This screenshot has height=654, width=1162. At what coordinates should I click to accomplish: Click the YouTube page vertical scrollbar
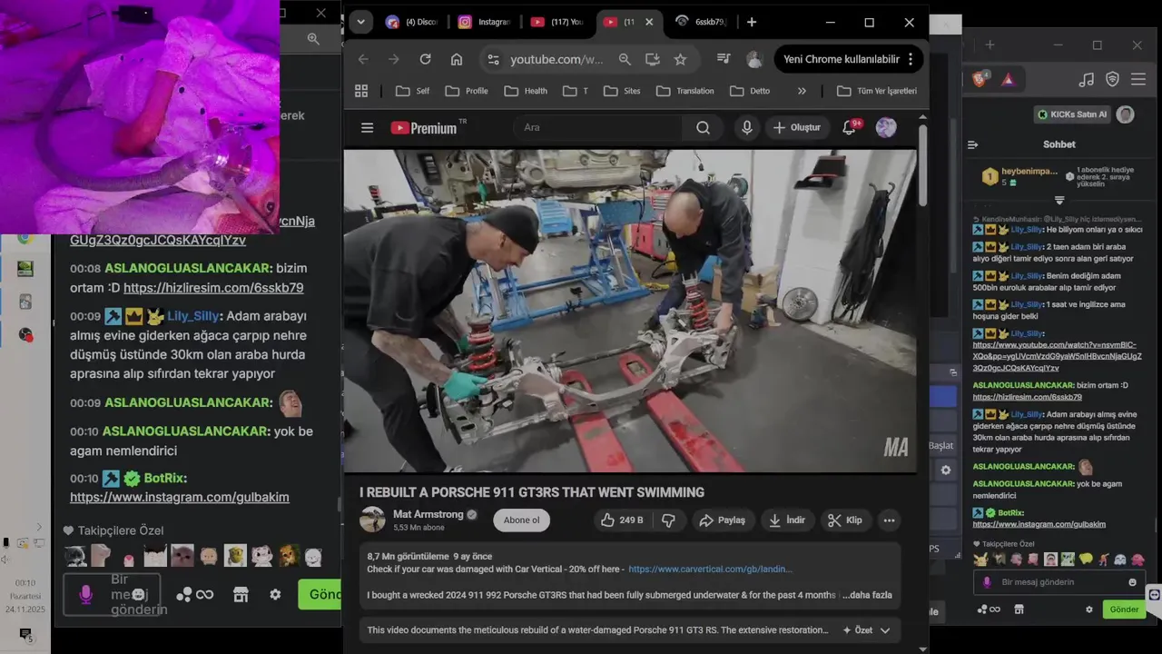(923, 163)
